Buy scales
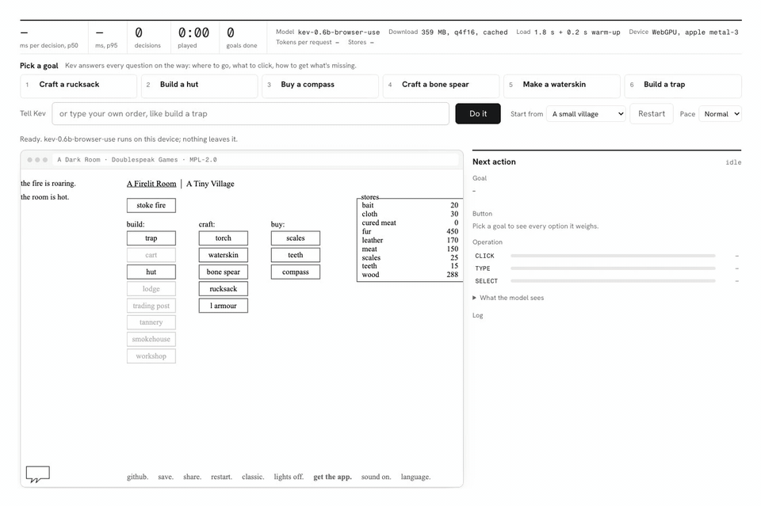Image resolution: width=761 pixels, height=506 pixels. [296, 238]
